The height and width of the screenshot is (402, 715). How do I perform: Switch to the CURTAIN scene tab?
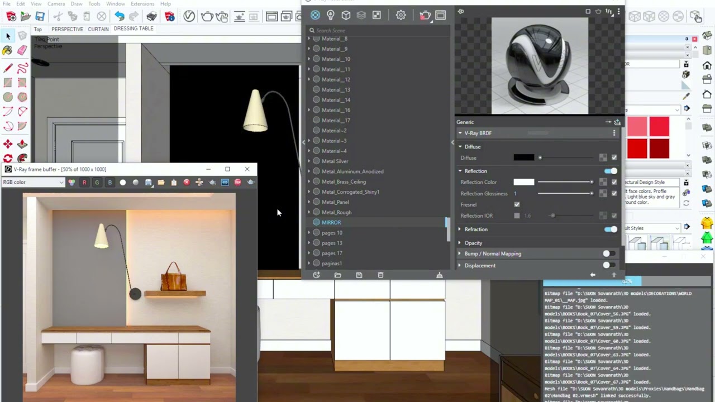[98, 29]
